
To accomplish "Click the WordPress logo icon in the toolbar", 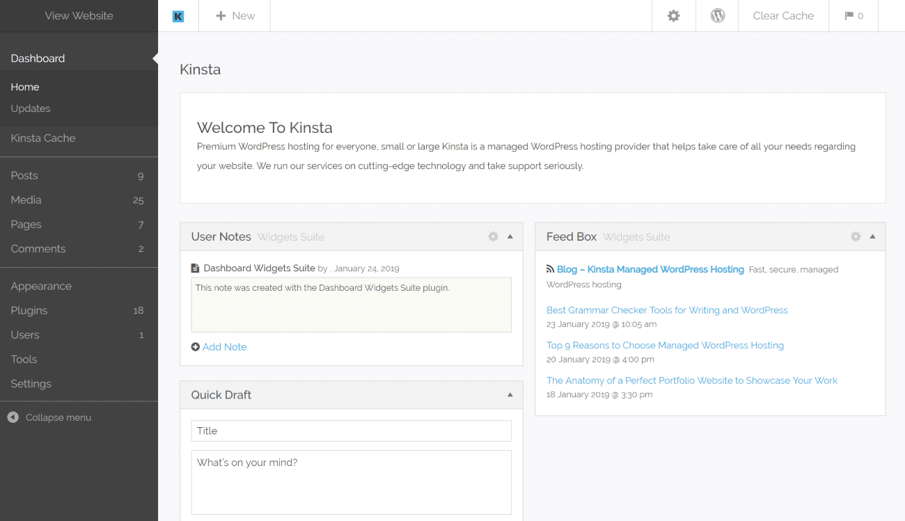I will click(x=717, y=15).
